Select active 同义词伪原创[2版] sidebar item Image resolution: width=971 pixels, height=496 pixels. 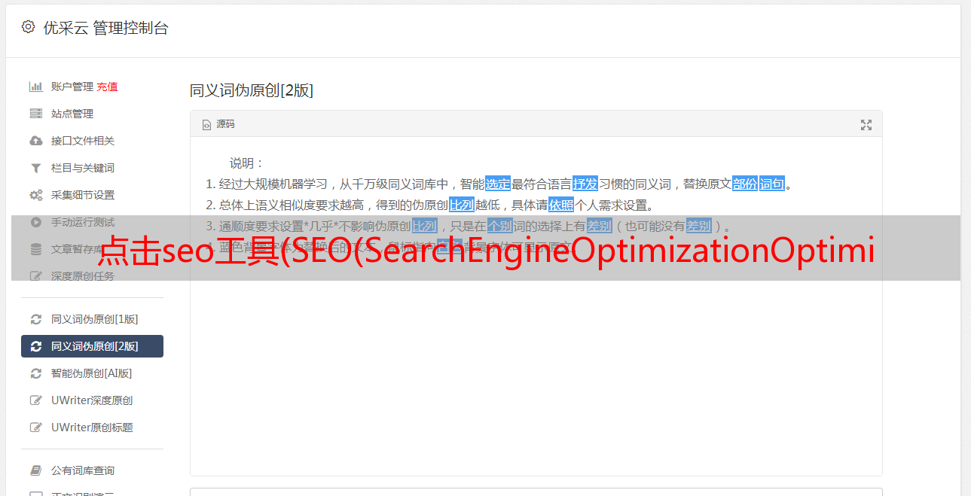[92, 346]
